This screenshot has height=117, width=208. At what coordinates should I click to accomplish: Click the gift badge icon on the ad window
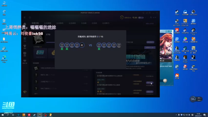tap(165, 81)
